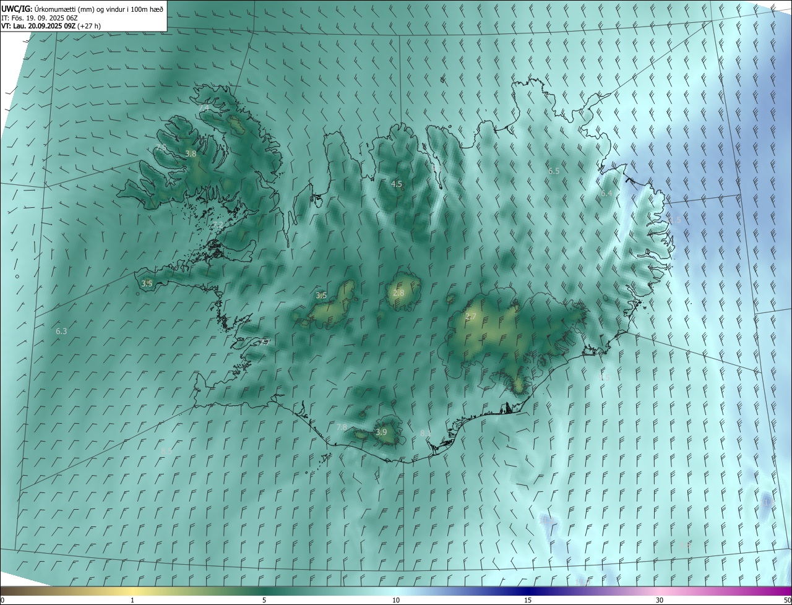Screen dimensions: 792x605
Task: Click the 'VT: Lau. 20.09.2025 09Z (+27 h)' line
Action: click(51, 26)
